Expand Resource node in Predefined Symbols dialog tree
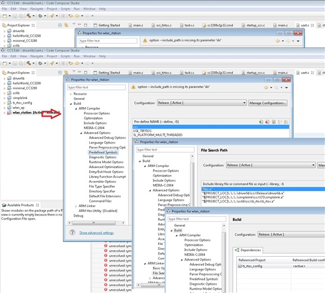 coord(71,94)
